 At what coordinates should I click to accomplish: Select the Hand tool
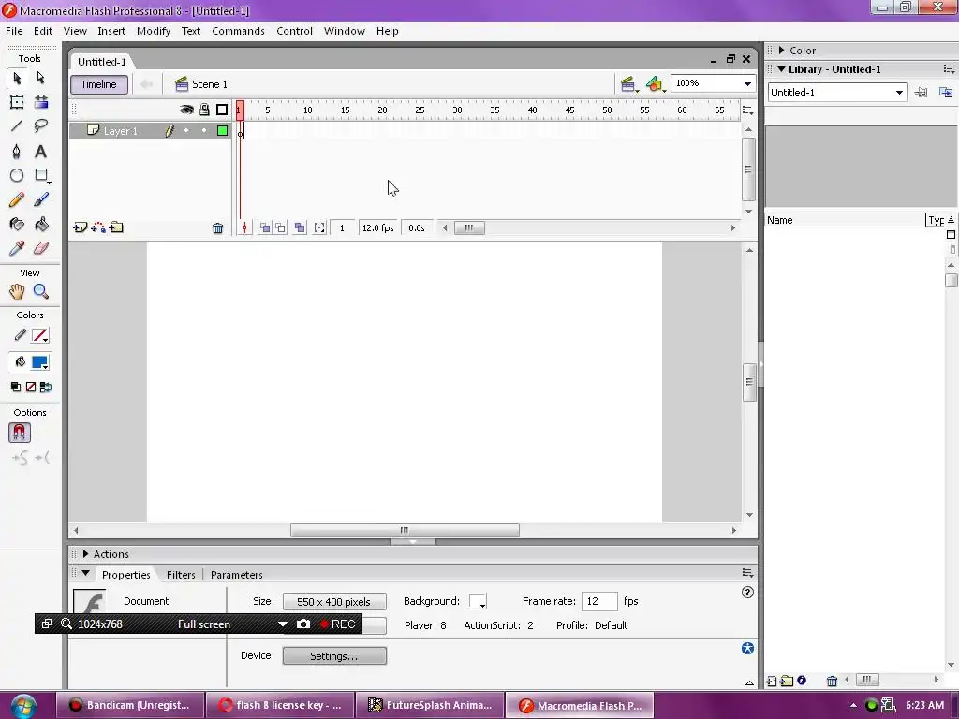17,292
